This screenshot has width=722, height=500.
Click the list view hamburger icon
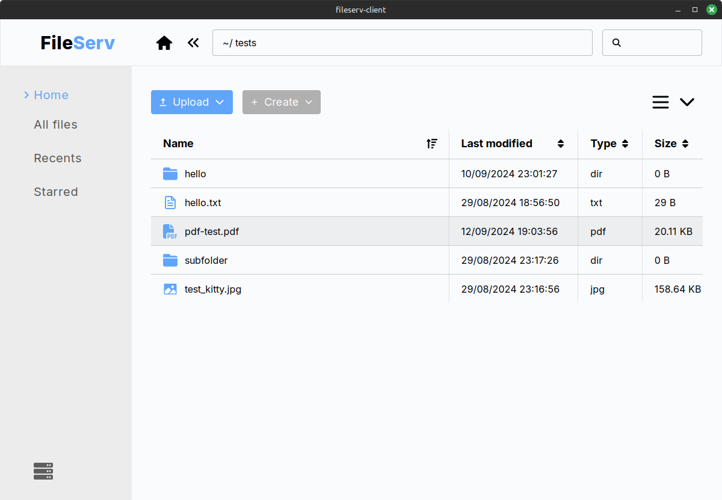point(660,102)
